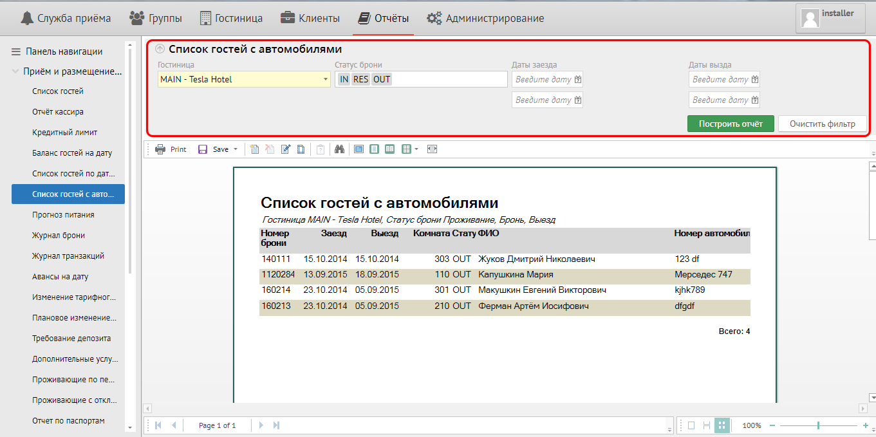Click the Save icon in report toolbar
This screenshot has width=876, height=437.
pyautogui.click(x=203, y=149)
